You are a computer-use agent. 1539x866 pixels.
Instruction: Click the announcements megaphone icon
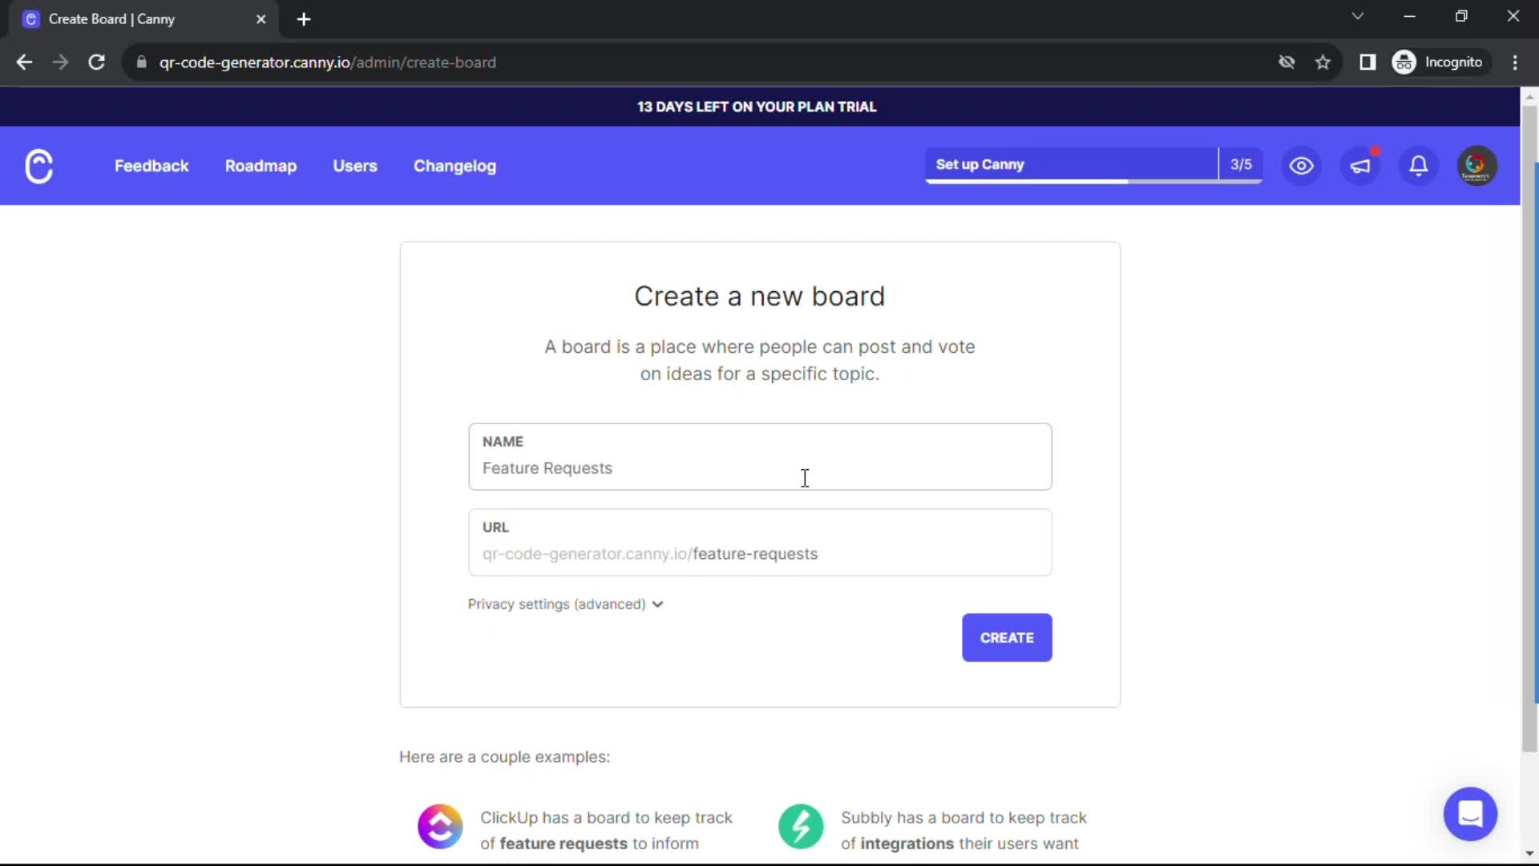tap(1360, 166)
